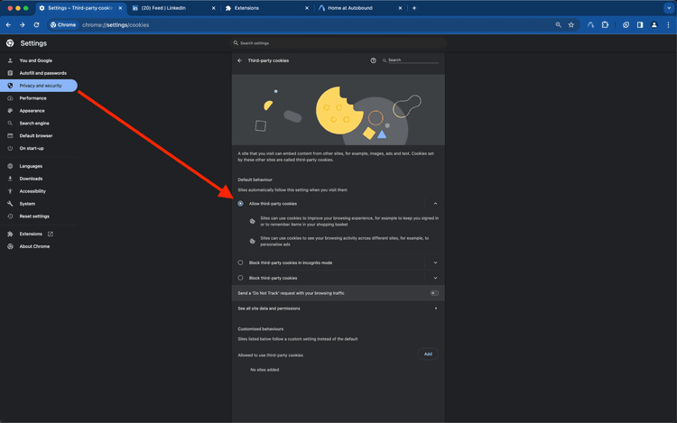Go forward with the browser forward arrow
The width and height of the screenshot is (677, 423).
click(x=22, y=25)
